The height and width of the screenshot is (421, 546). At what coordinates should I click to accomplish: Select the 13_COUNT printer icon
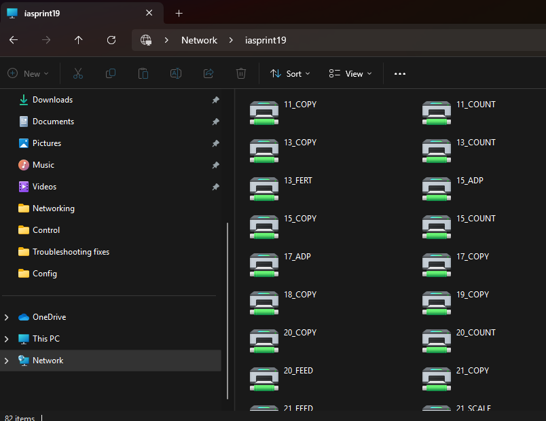pos(436,151)
